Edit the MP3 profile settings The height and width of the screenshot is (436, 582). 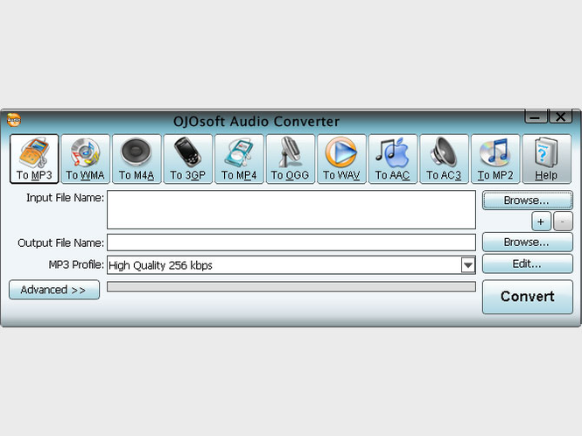(527, 264)
